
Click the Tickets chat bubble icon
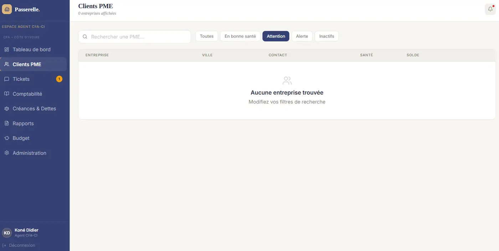[x=6, y=79]
